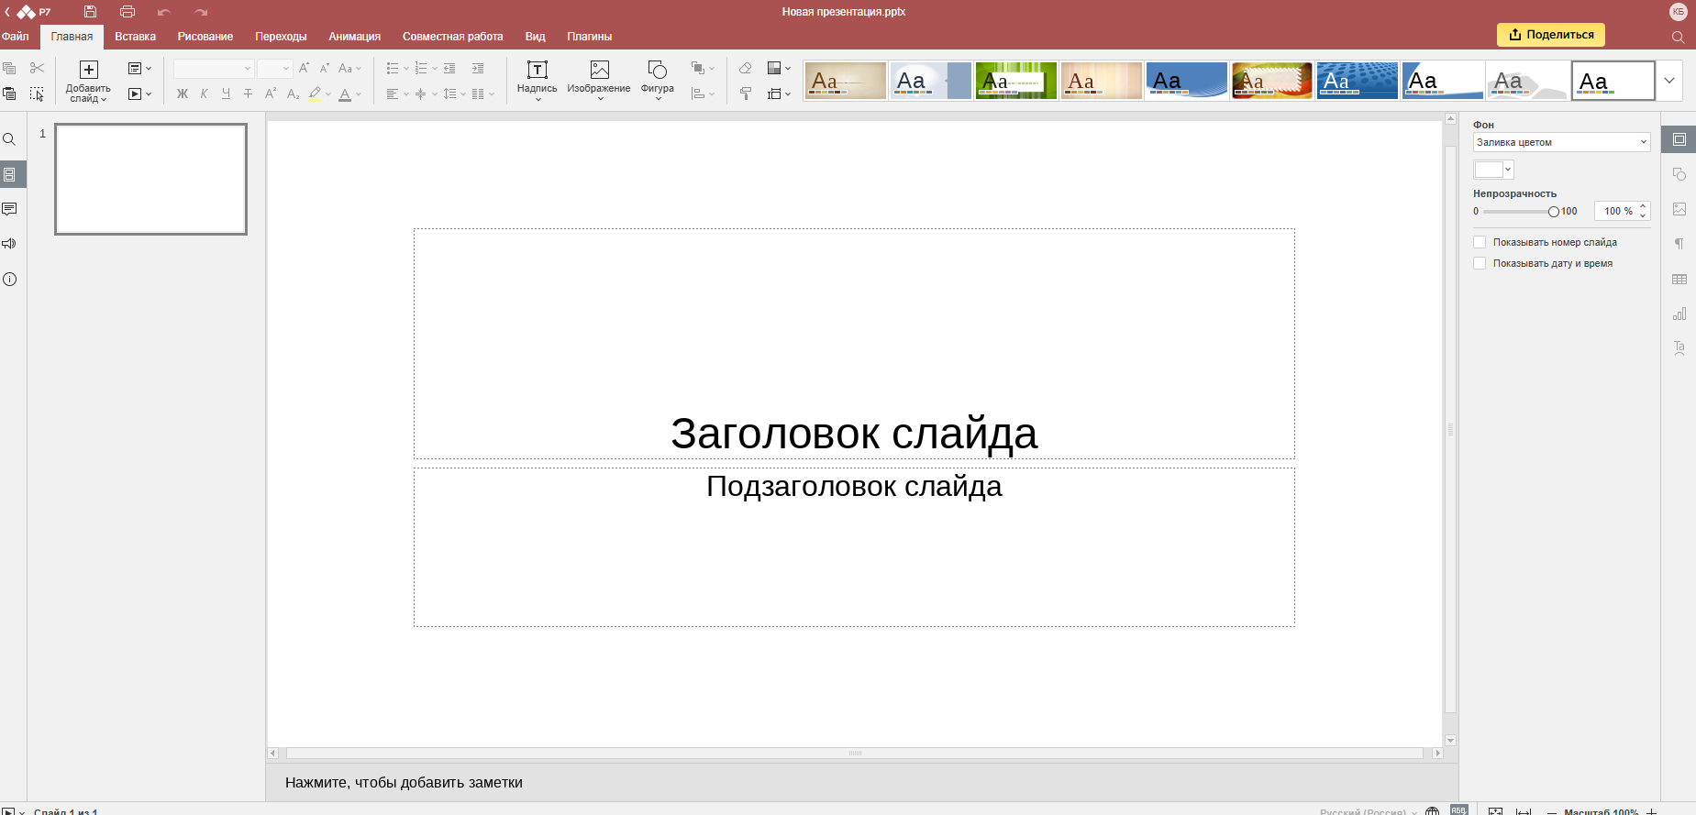The width and height of the screenshot is (1696, 815).
Task: Decrease the paragraph indent
Action: pos(449,68)
